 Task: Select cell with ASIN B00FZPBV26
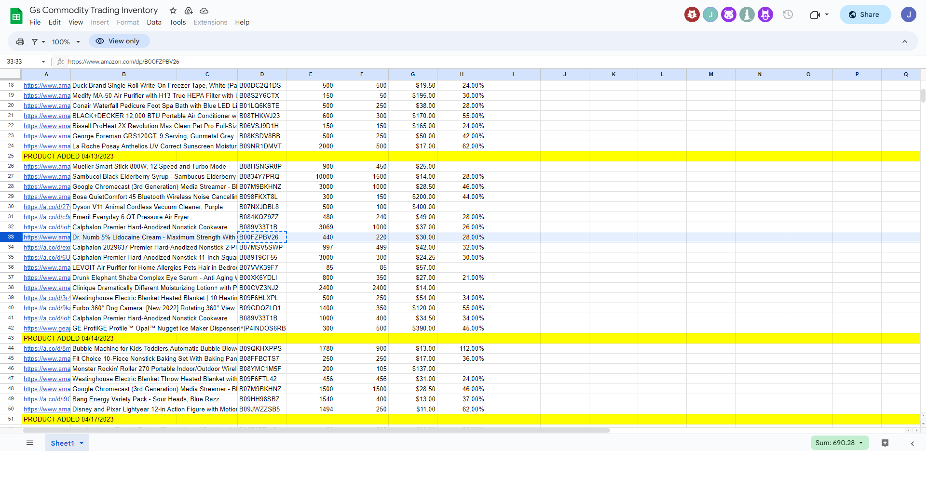pos(262,237)
